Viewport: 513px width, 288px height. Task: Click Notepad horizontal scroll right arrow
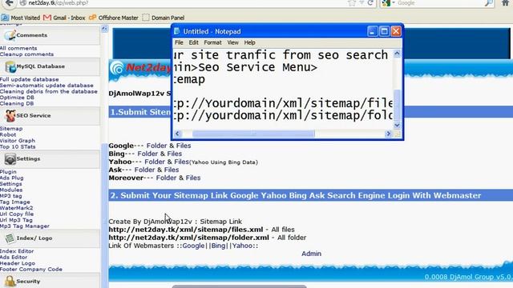(x=388, y=134)
